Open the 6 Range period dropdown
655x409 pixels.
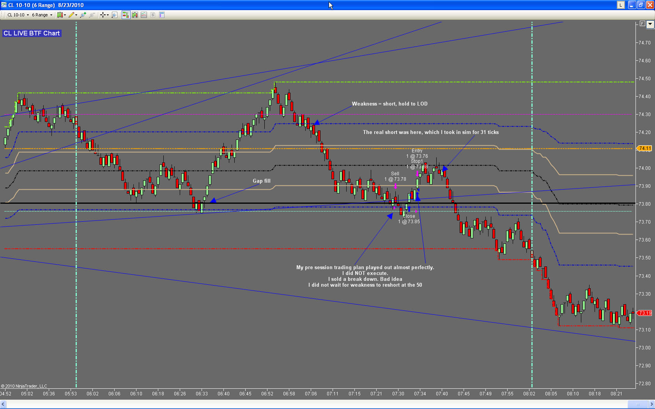pyautogui.click(x=42, y=15)
